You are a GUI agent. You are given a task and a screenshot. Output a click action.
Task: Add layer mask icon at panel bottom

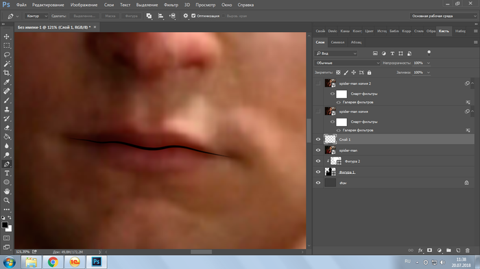429,251
